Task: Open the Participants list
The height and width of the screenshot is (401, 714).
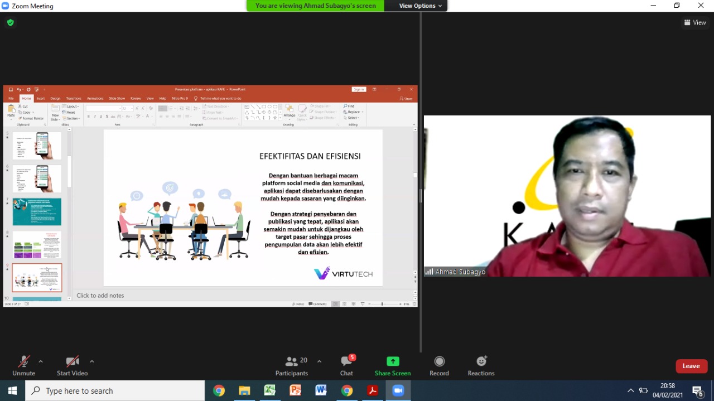Action: click(291, 365)
